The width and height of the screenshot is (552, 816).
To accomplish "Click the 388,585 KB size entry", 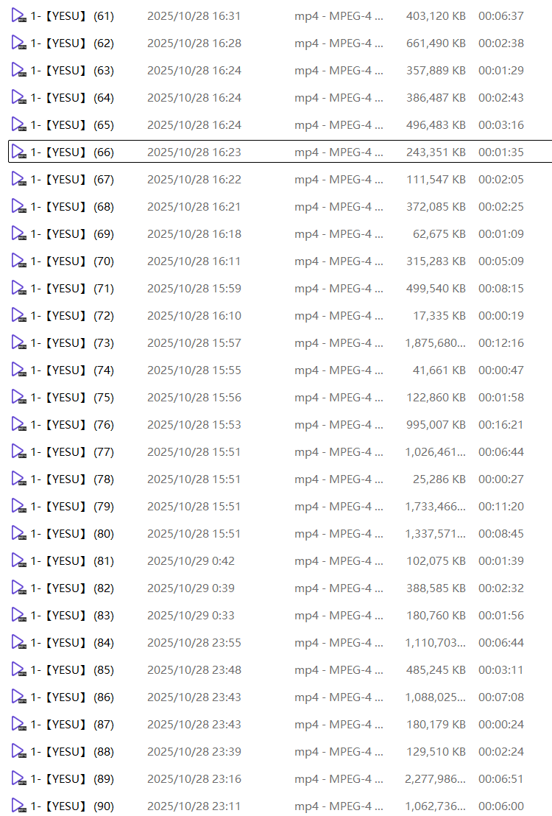I will [x=436, y=588].
